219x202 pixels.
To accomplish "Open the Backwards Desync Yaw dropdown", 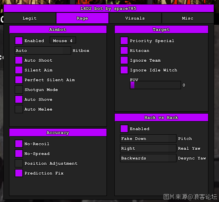I will tap(148, 158).
